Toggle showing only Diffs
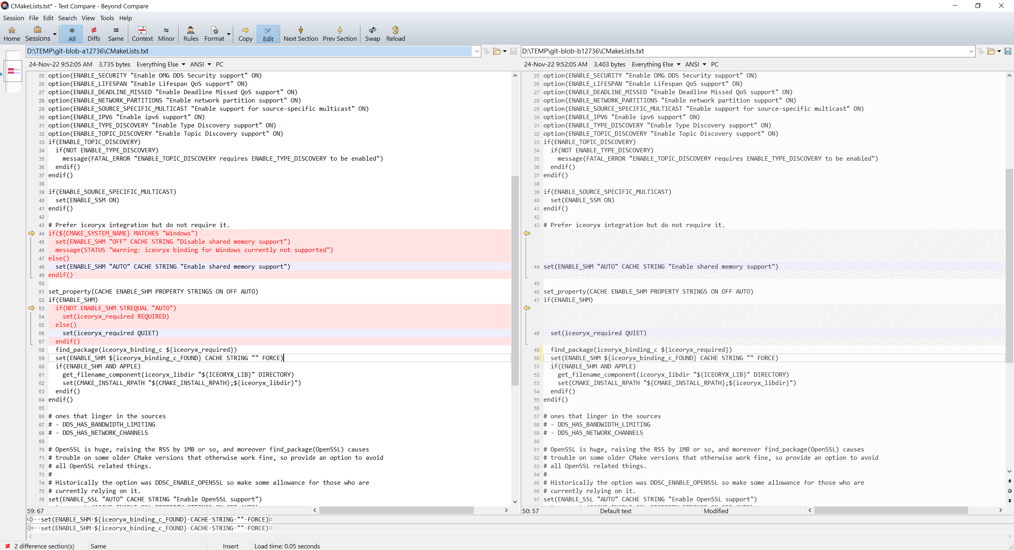Screen dimensions: 1014x550 pyautogui.click(x=94, y=34)
